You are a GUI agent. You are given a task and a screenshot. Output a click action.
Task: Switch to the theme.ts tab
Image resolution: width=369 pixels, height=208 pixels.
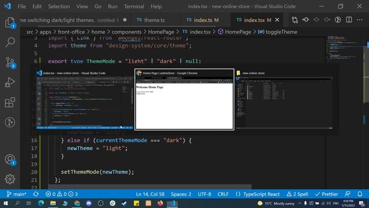tap(155, 20)
